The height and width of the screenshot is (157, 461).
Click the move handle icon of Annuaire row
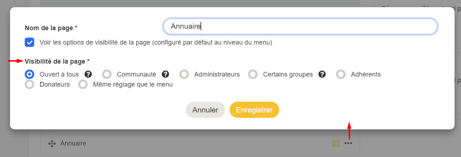(x=52, y=144)
